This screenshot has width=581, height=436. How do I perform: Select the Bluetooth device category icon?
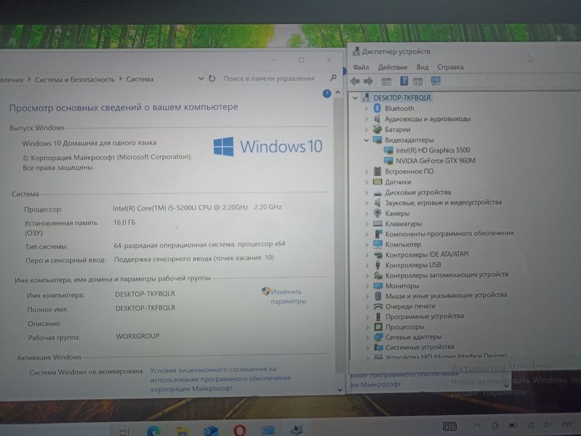pos(377,108)
